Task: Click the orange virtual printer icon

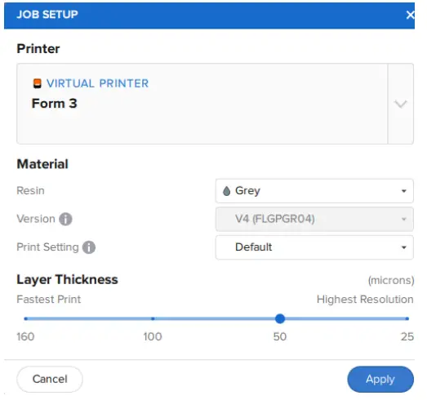Action: pyautogui.click(x=38, y=83)
